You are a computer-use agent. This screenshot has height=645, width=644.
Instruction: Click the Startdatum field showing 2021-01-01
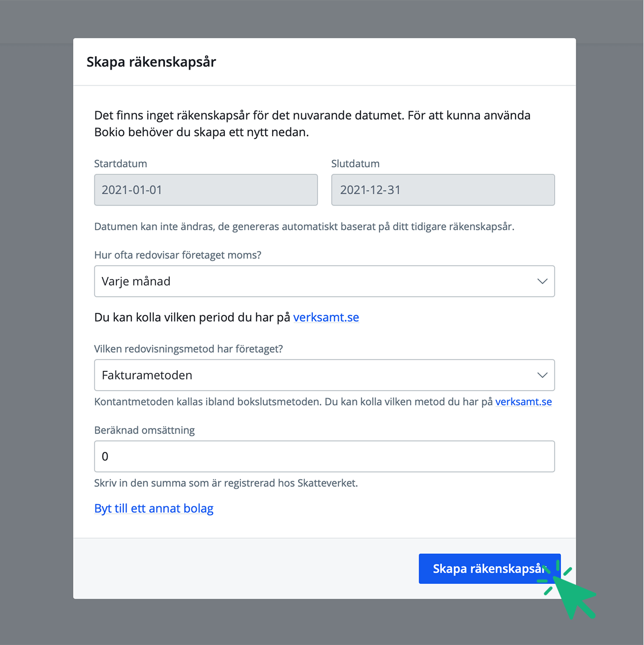[206, 190]
